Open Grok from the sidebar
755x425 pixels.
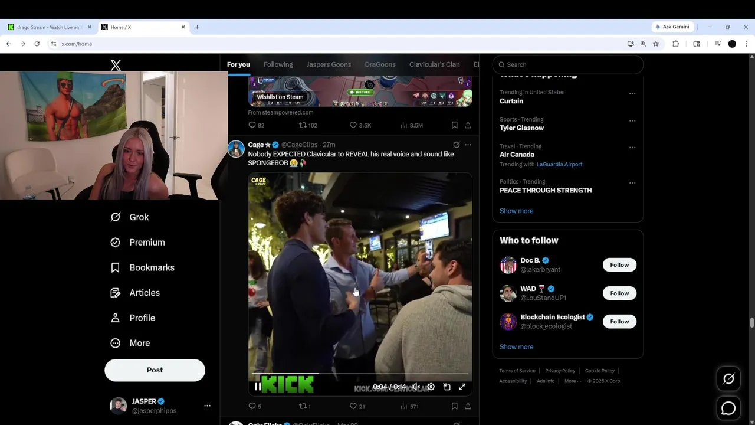tap(130, 217)
